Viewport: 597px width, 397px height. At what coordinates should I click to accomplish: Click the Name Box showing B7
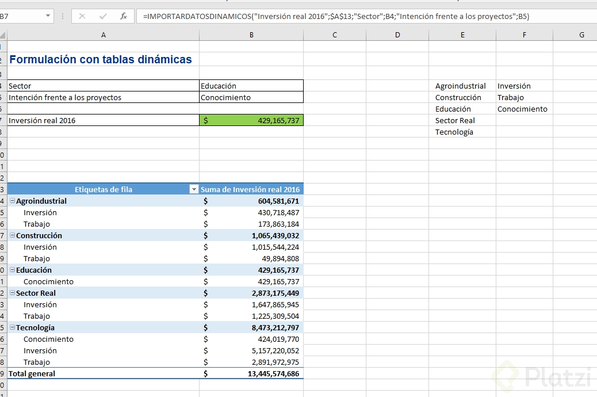[x=22, y=16]
